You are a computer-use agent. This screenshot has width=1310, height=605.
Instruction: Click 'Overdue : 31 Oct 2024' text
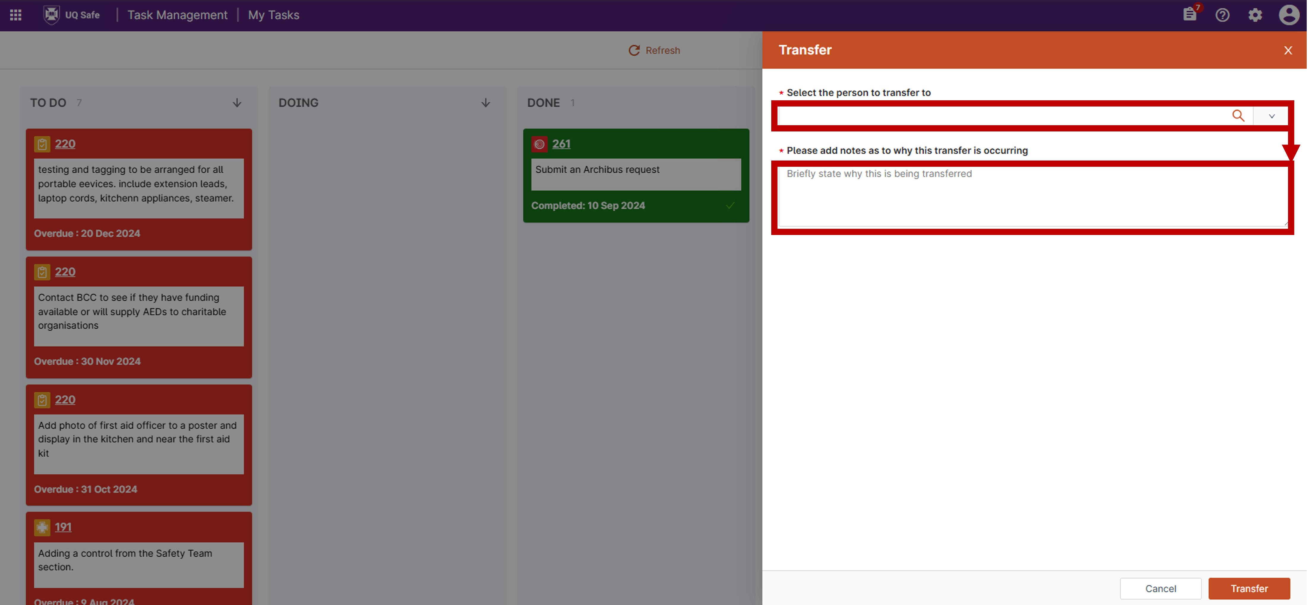[86, 490]
